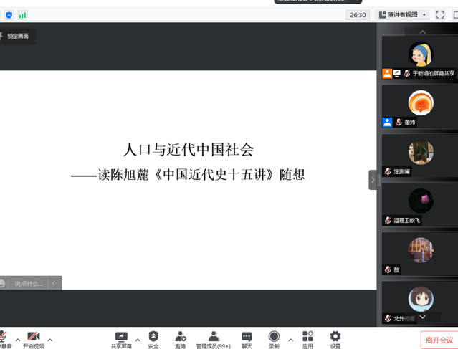The width and height of the screenshot is (458, 349).
Task: Toggle microphone mute (静音) button
Action: [x=4, y=338]
